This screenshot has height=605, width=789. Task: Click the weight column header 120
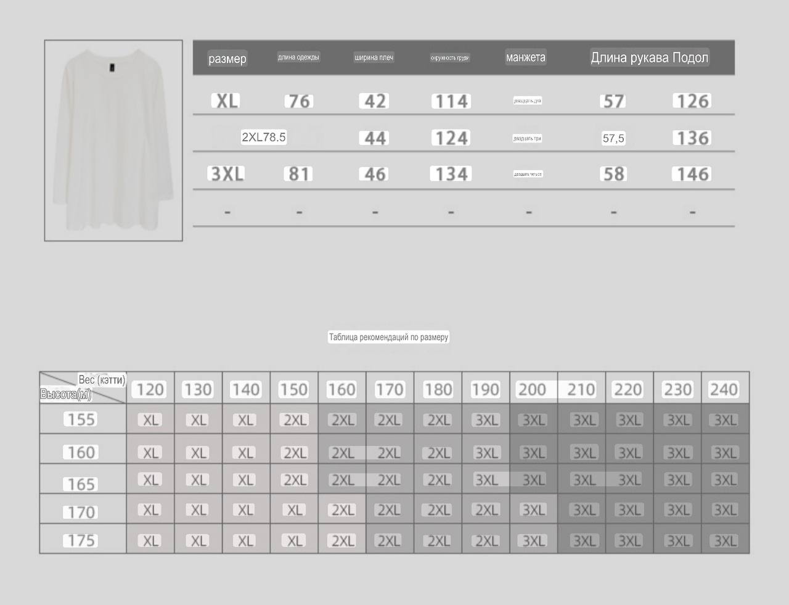tap(150, 389)
